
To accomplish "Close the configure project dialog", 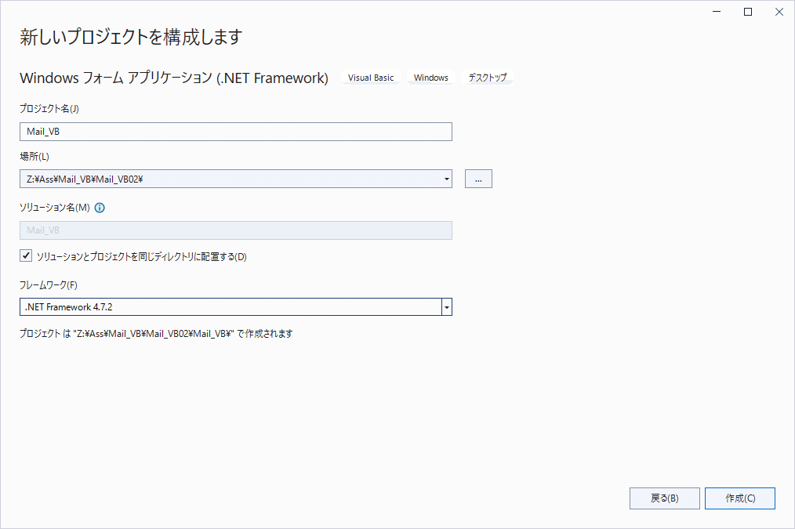I will coord(779,12).
